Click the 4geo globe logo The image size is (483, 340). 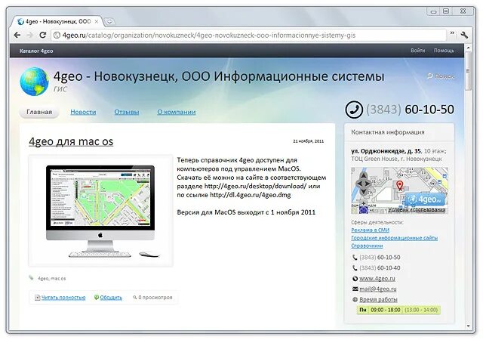tap(34, 82)
